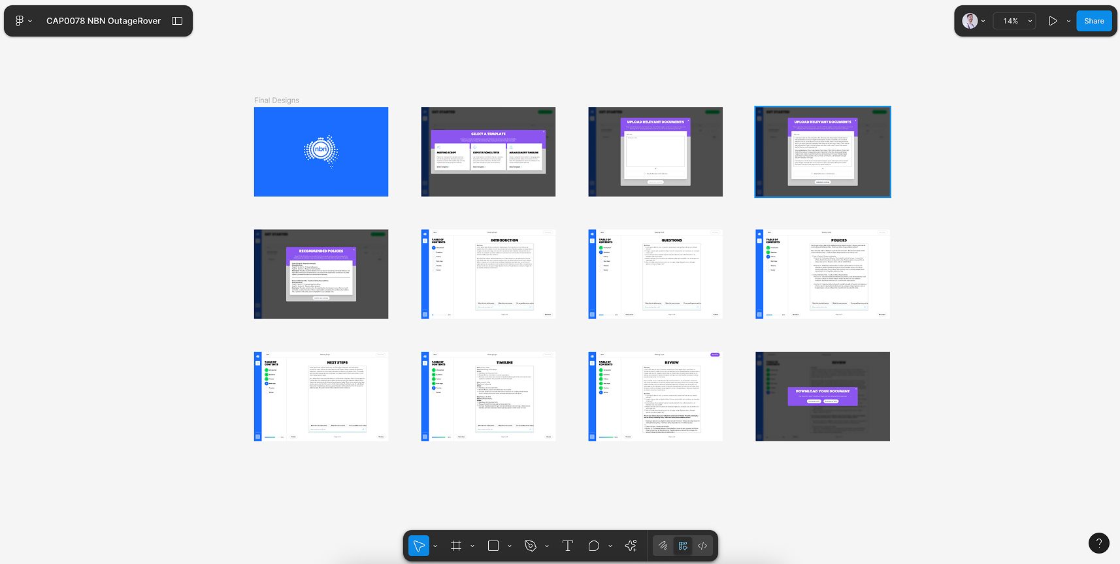Select the highlighted Upload Relevant Documents frame
The height and width of the screenshot is (564, 1120).
click(823, 151)
